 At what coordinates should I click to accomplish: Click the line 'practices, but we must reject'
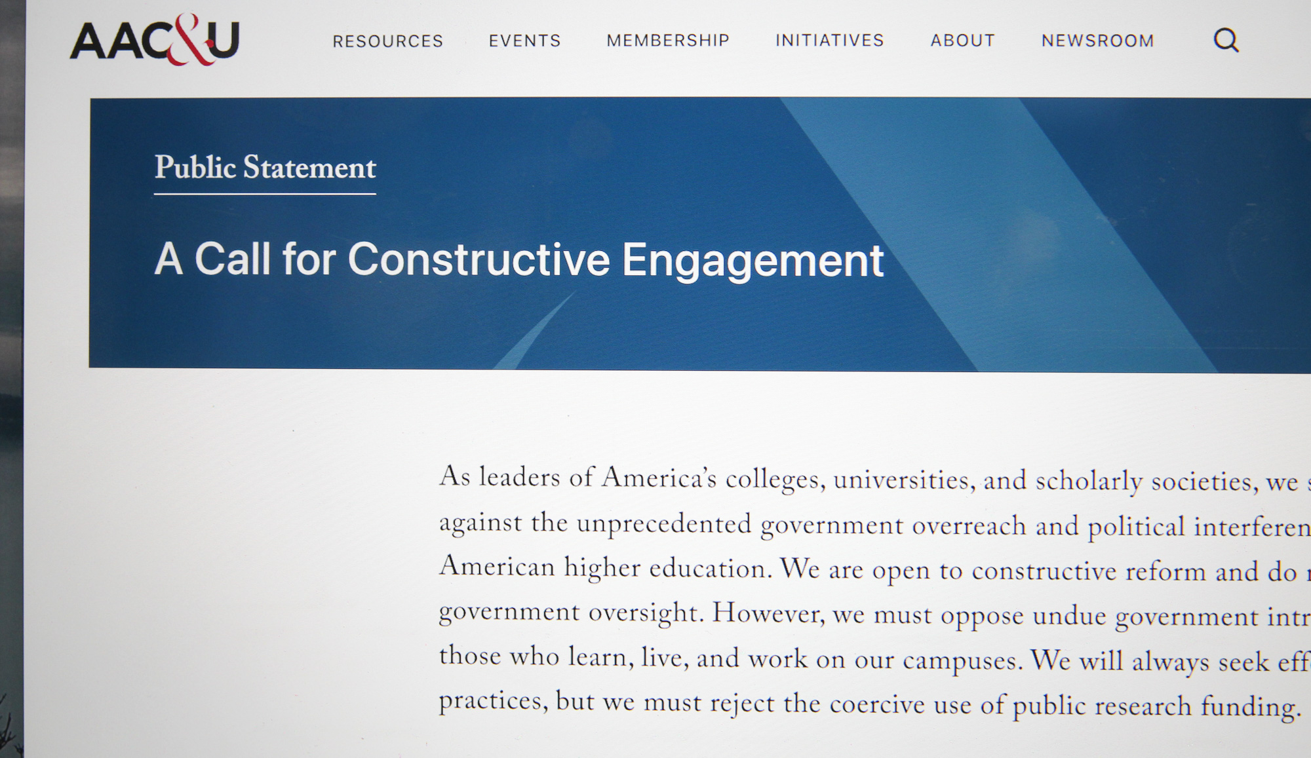(870, 703)
